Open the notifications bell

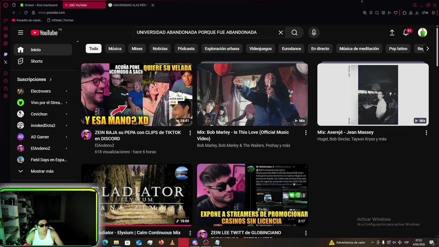tap(406, 33)
